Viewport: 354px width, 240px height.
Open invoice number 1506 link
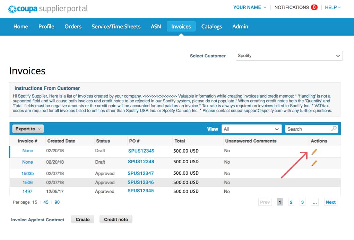(27, 183)
